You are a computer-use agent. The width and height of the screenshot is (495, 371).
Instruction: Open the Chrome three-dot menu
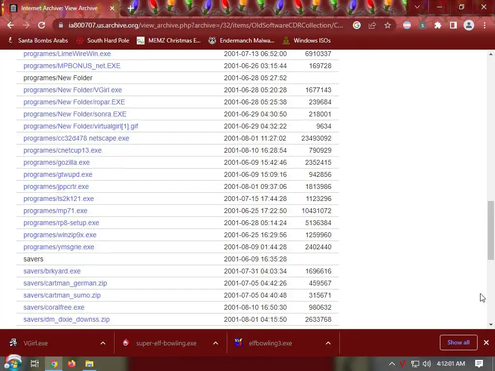(484, 25)
